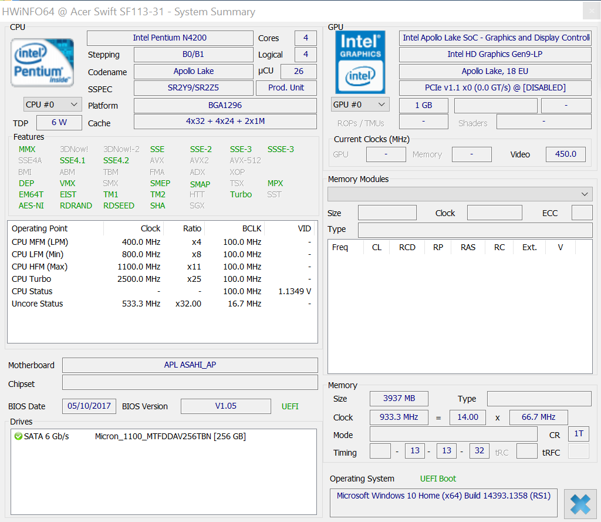601x522 pixels.
Task: Click the blue X close icon button
Action: tap(580, 504)
